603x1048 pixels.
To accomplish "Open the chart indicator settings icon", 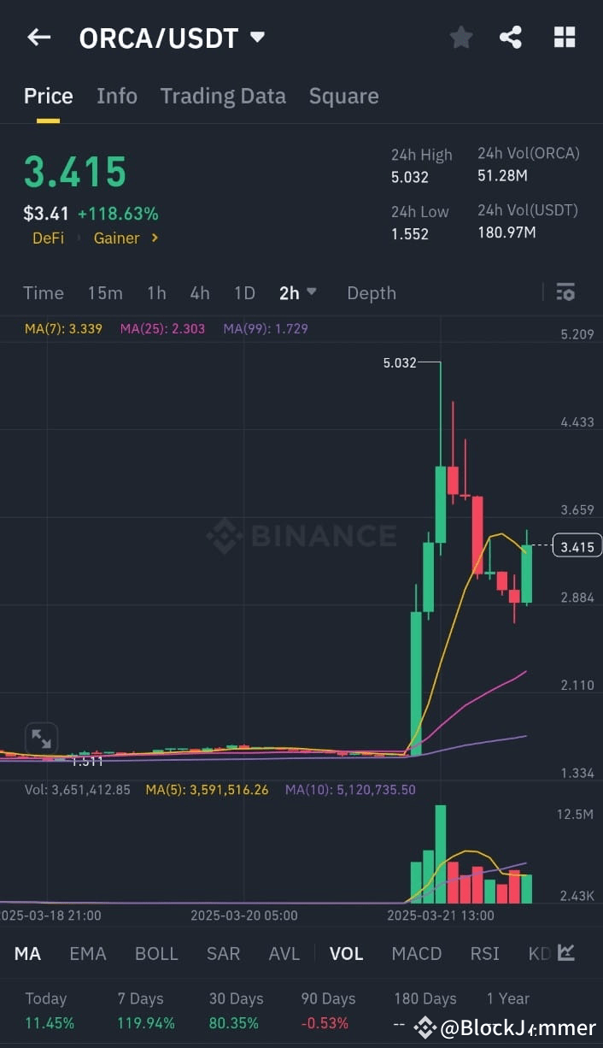I will click(x=565, y=292).
